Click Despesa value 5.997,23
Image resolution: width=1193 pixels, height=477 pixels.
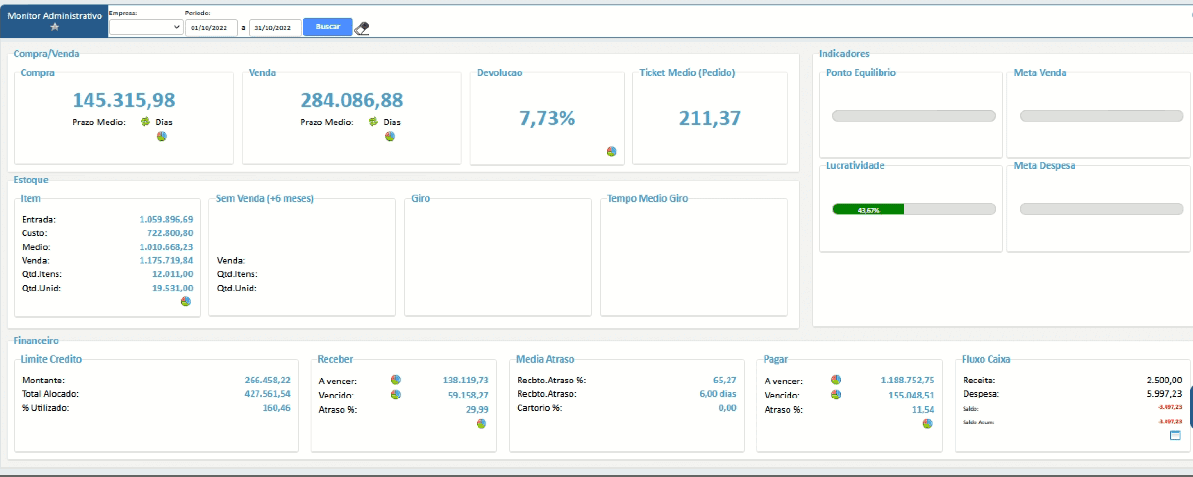[x=1164, y=393]
